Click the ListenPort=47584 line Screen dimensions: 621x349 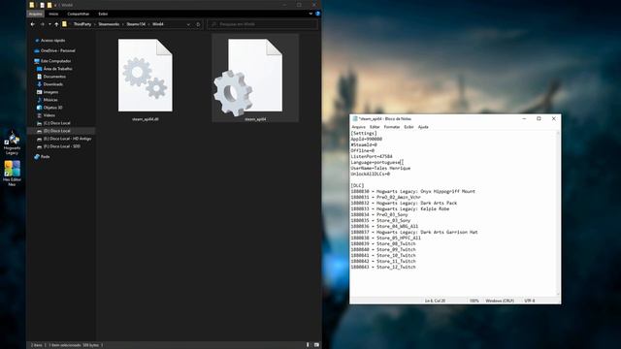click(372, 157)
